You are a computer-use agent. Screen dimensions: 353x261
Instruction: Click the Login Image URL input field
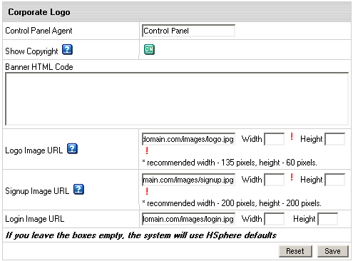click(188, 219)
